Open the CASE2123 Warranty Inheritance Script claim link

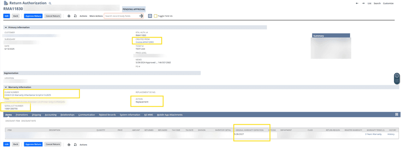point(28,95)
